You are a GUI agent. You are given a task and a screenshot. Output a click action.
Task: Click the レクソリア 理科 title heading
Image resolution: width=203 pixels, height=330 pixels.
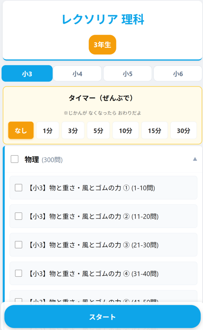(x=103, y=20)
